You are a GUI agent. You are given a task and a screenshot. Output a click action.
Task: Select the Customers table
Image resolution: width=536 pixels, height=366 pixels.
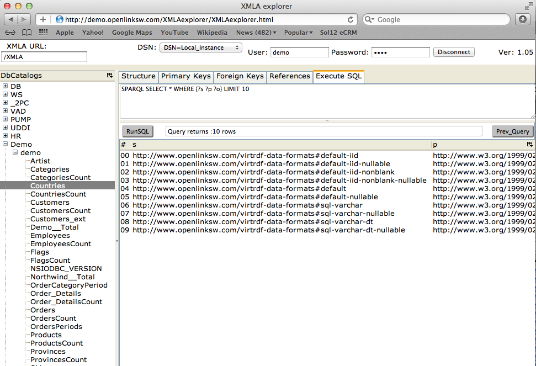click(x=50, y=202)
